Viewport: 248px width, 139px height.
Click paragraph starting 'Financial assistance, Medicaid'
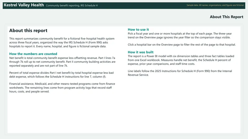click(x=62, y=88)
